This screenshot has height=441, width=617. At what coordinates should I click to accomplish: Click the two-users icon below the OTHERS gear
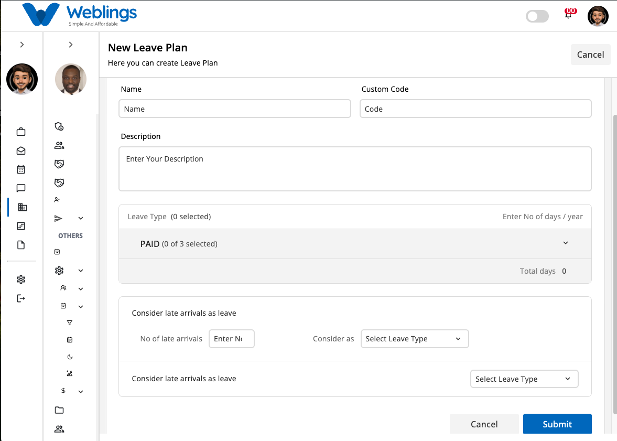click(x=63, y=288)
